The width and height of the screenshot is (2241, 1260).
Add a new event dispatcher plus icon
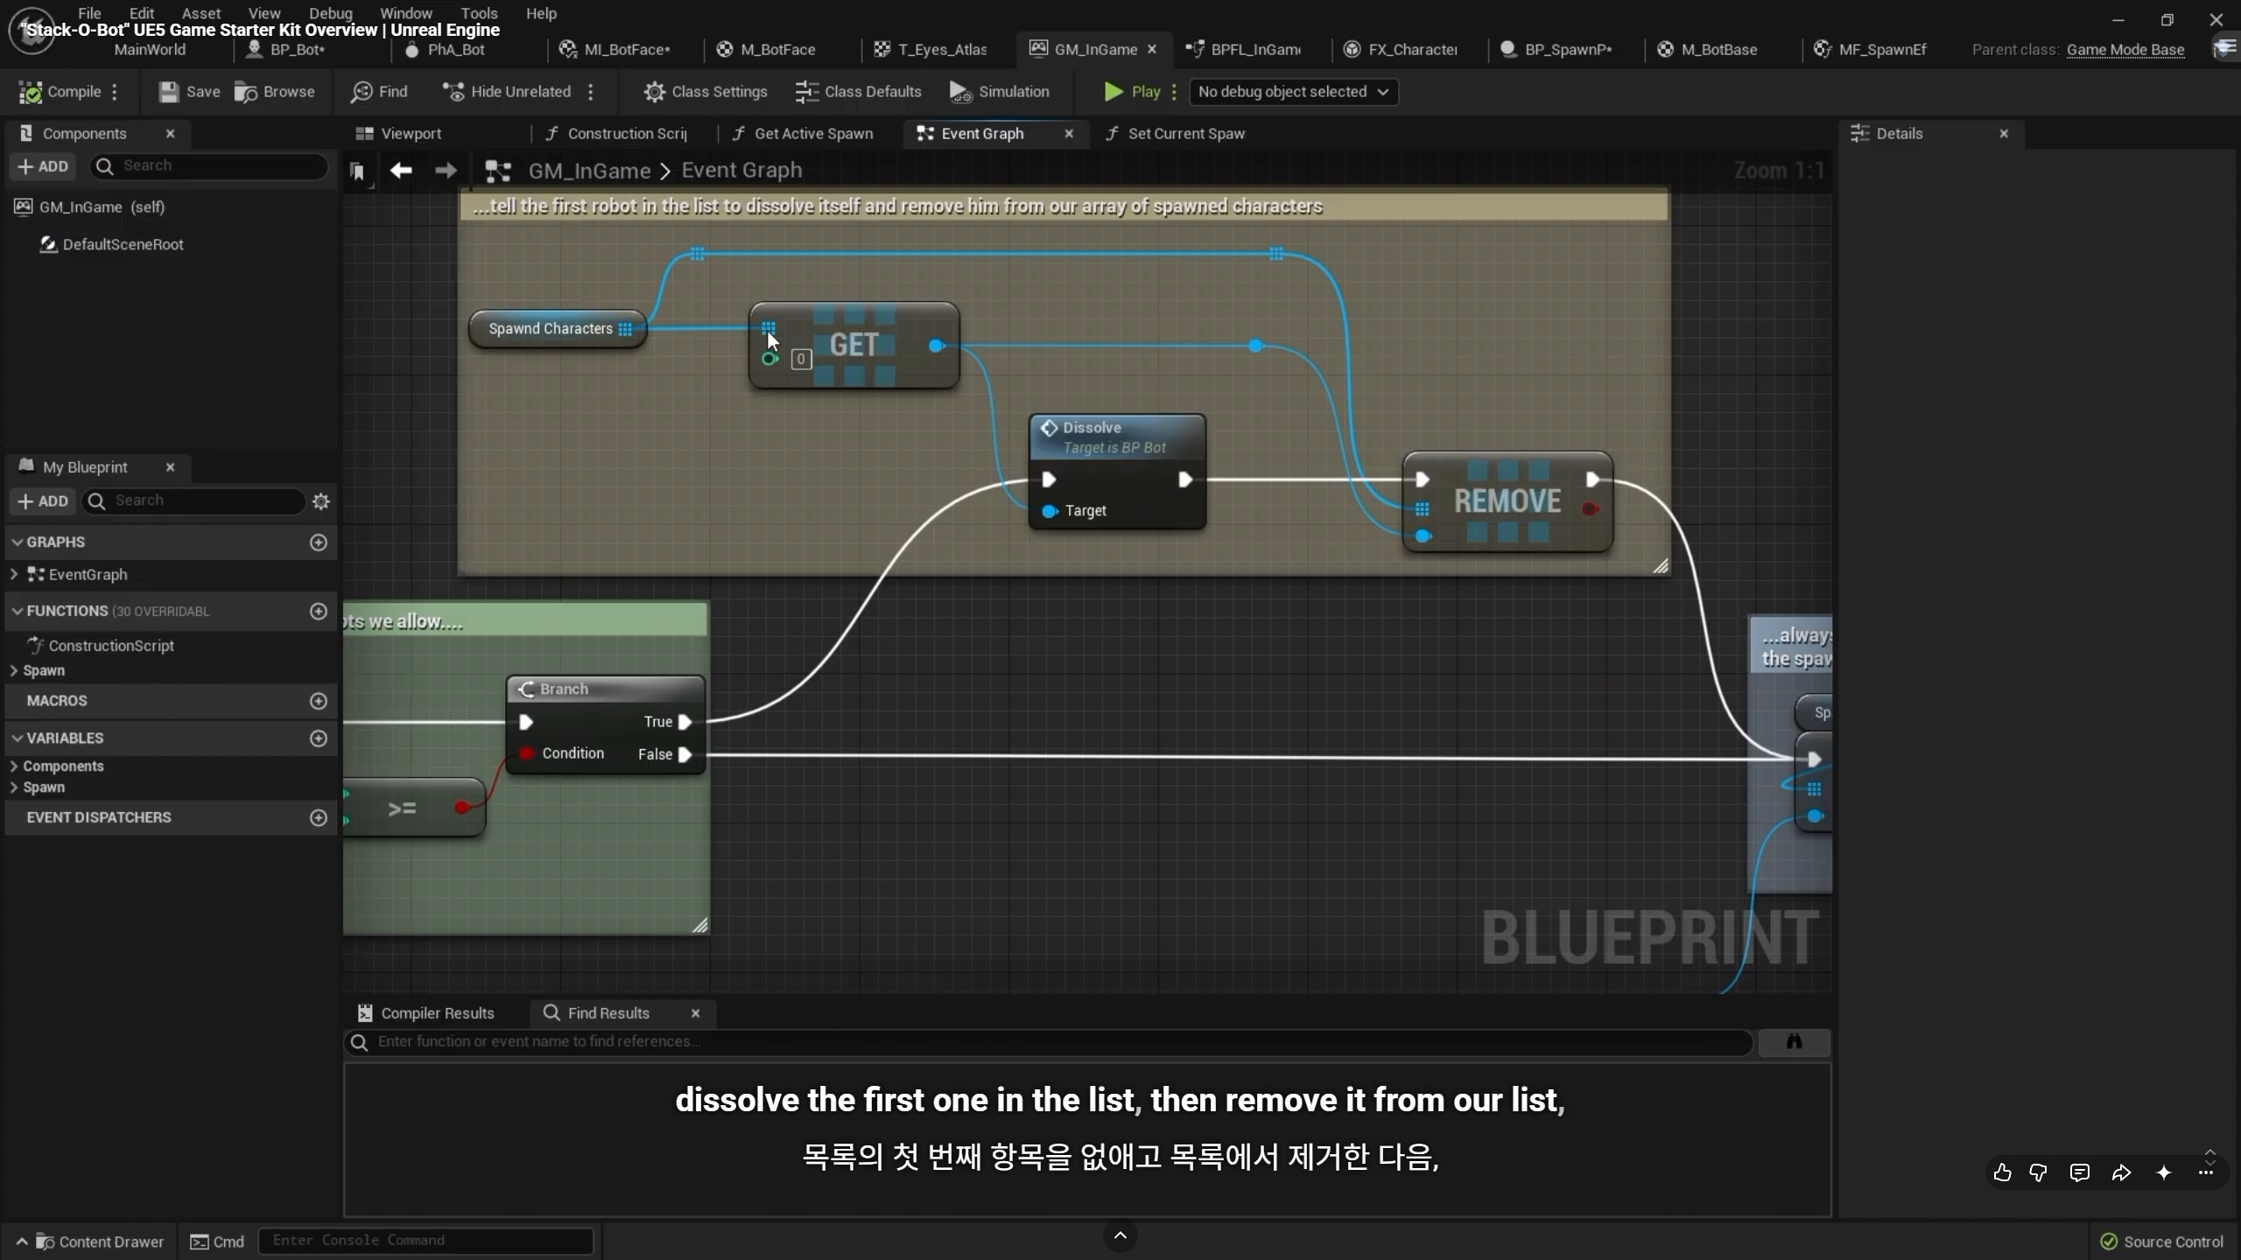(319, 817)
